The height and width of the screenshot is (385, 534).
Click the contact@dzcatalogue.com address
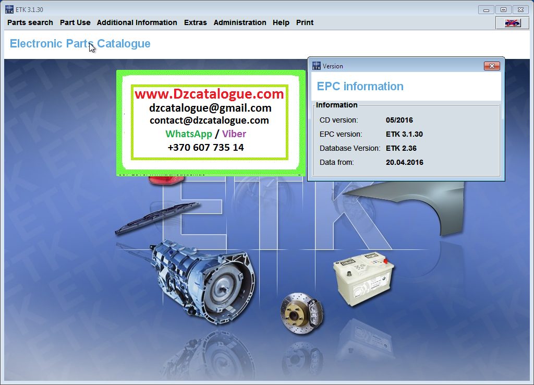tap(209, 121)
